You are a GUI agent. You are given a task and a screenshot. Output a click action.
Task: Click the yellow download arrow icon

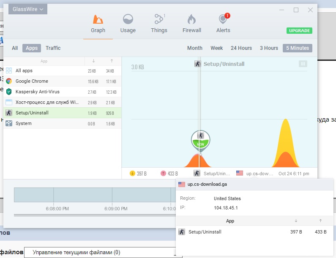pos(132,173)
